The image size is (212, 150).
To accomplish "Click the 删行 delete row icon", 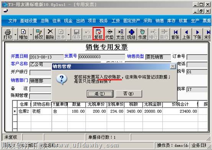I will click(165, 34).
